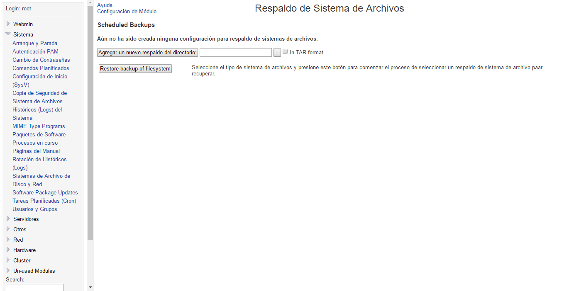564x291 pixels.
Task: Click the Red category arrow icon
Action: click(8, 240)
